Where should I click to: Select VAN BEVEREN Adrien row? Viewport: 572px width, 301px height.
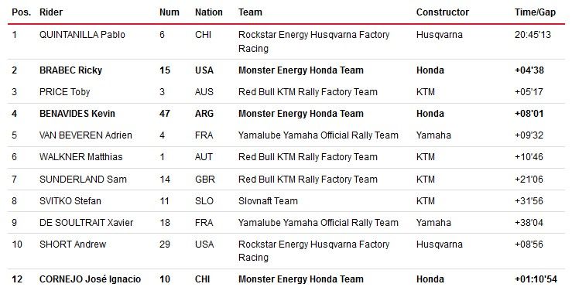point(286,135)
